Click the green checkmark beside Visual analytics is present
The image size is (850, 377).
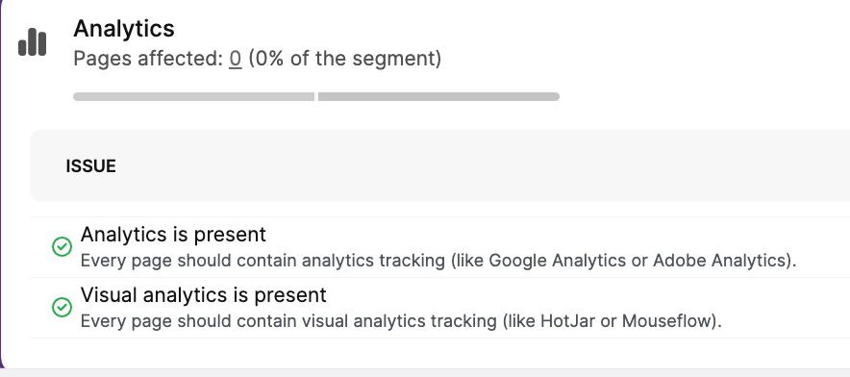[62, 308]
